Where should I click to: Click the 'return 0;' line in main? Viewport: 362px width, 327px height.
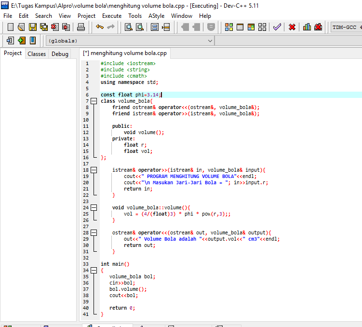(x=122, y=308)
